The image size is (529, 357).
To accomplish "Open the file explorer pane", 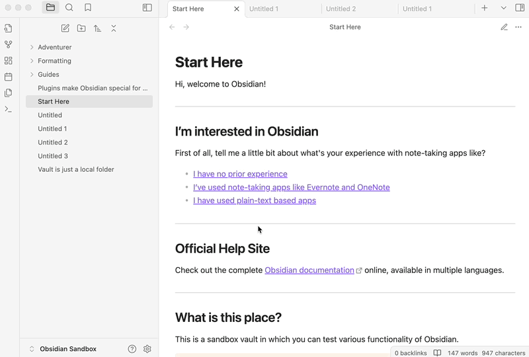I will pos(51,7).
